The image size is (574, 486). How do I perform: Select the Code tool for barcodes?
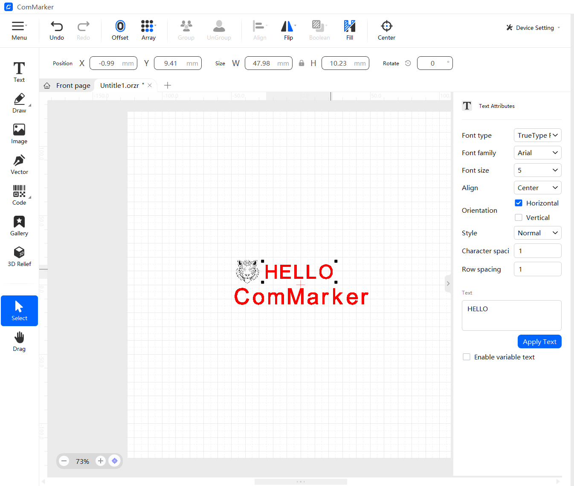[19, 194]
